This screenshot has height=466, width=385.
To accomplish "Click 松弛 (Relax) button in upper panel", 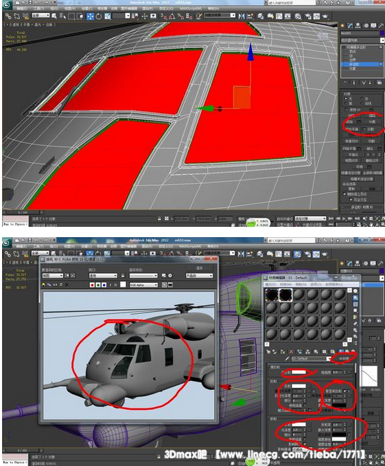I will pos(360,167).
